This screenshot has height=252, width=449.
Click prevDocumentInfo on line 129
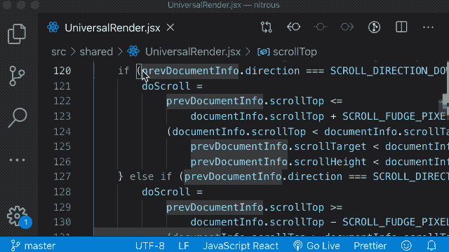pos(215,207)
